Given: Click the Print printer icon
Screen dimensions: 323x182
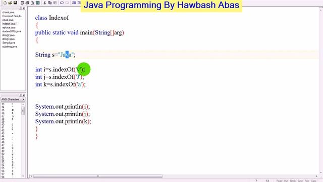Looking at the screenshot, I should [x=27, y=3].
